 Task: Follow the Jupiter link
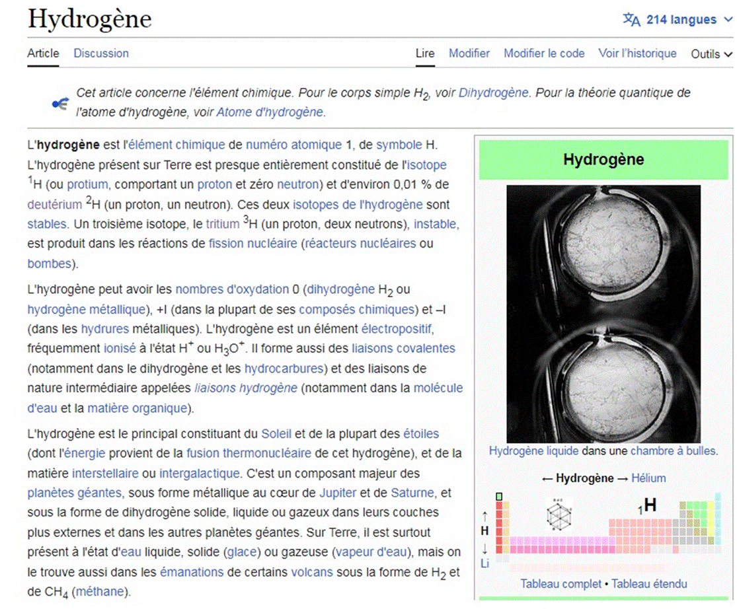click(x=338, y=493)
